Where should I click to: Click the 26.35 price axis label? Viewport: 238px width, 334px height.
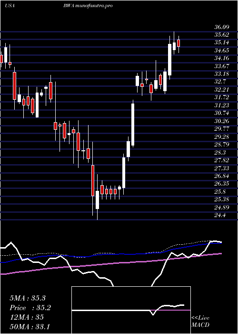(221, 184)
